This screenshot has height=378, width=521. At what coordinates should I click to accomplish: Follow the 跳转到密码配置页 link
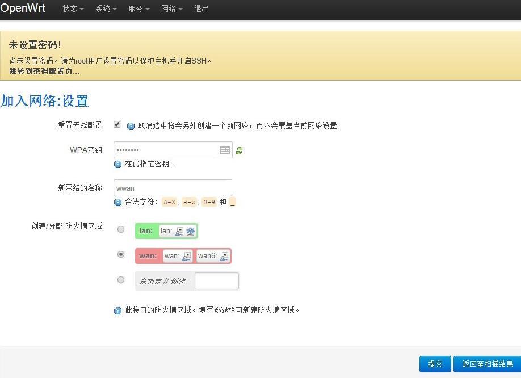click(44, 71)
